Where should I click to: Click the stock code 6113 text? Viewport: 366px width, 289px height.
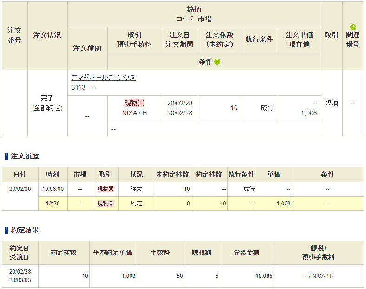point(78,87)
